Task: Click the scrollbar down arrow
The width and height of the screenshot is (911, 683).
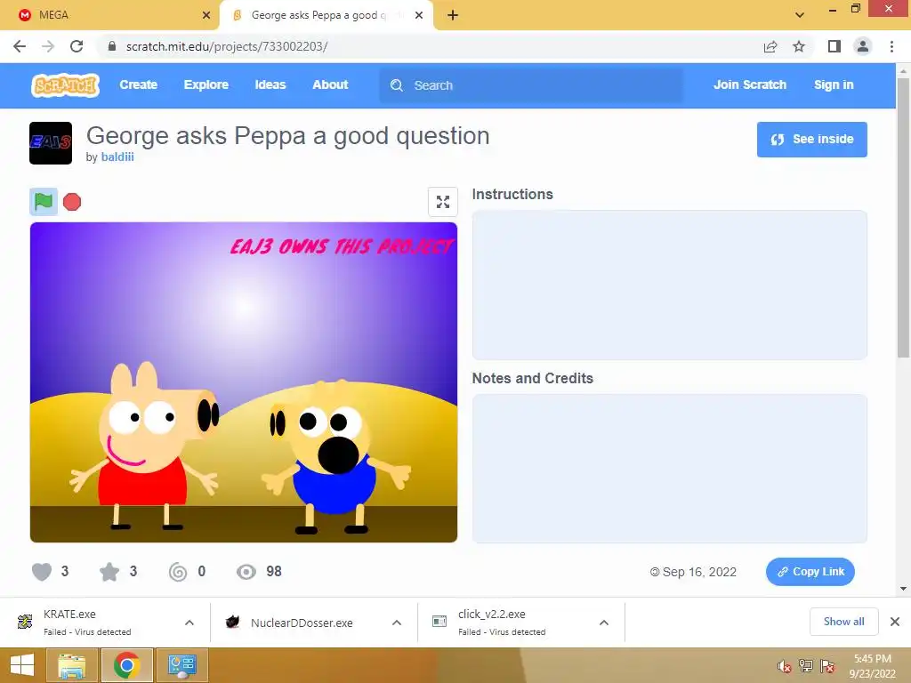Action: pyautogui.click(x=904, y=589)
